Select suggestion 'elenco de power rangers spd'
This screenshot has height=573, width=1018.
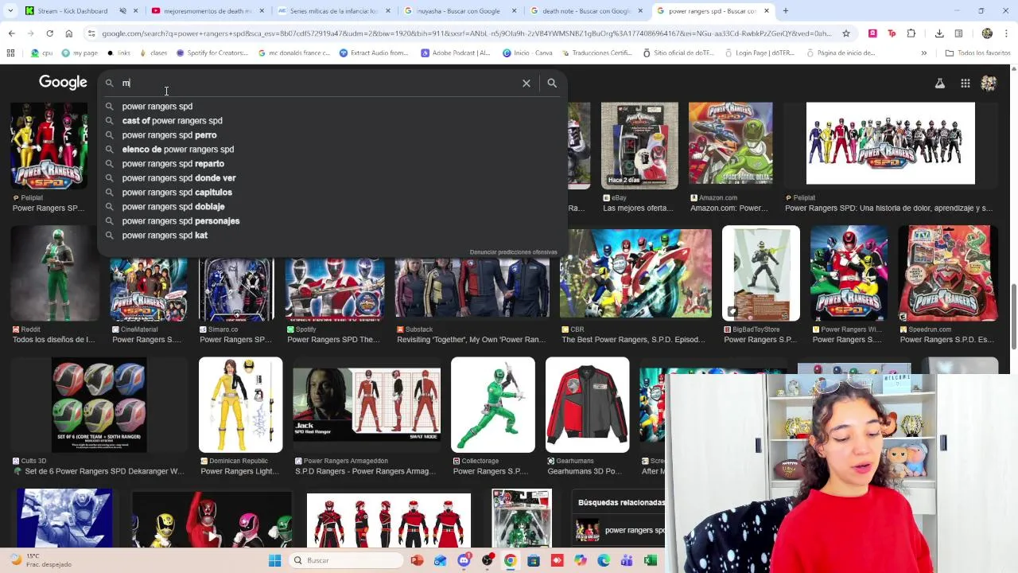pos(178,150)
